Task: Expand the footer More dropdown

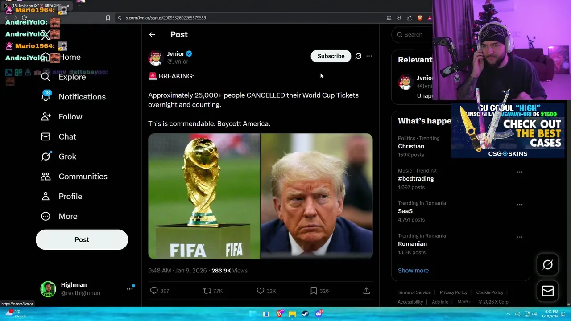Action: pyautogui.click(x=465, y=302)
